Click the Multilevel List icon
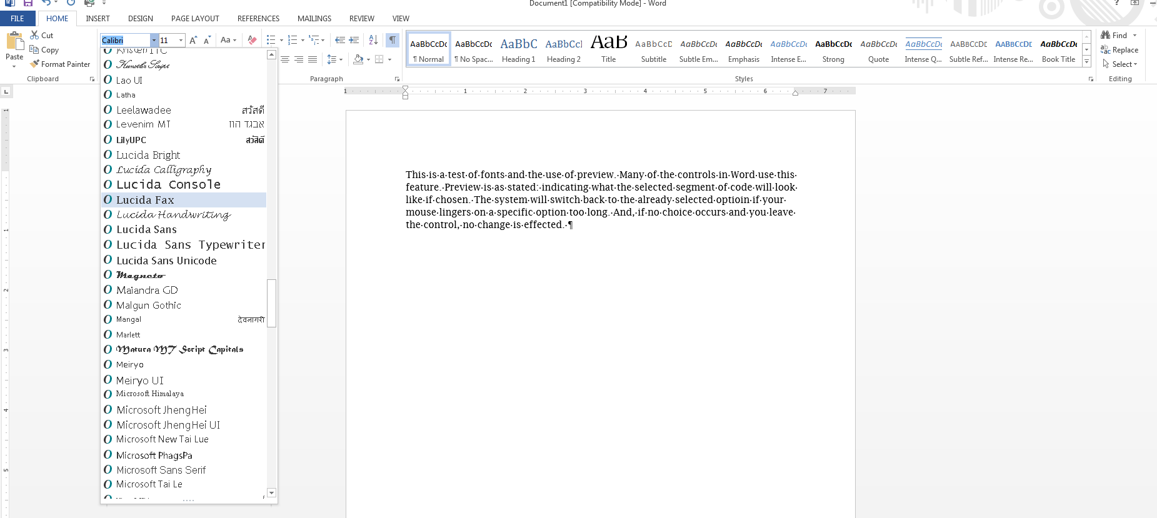Viewport: 1157px width, 518px height. pyautogui.click(x=314, y=40)
